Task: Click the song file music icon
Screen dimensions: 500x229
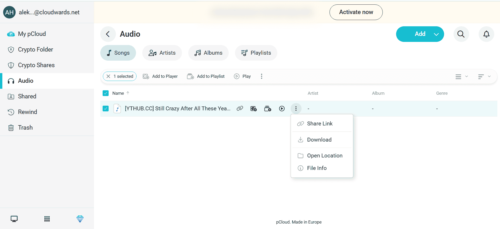Action: pyautogui.click(x=117, y=109)
